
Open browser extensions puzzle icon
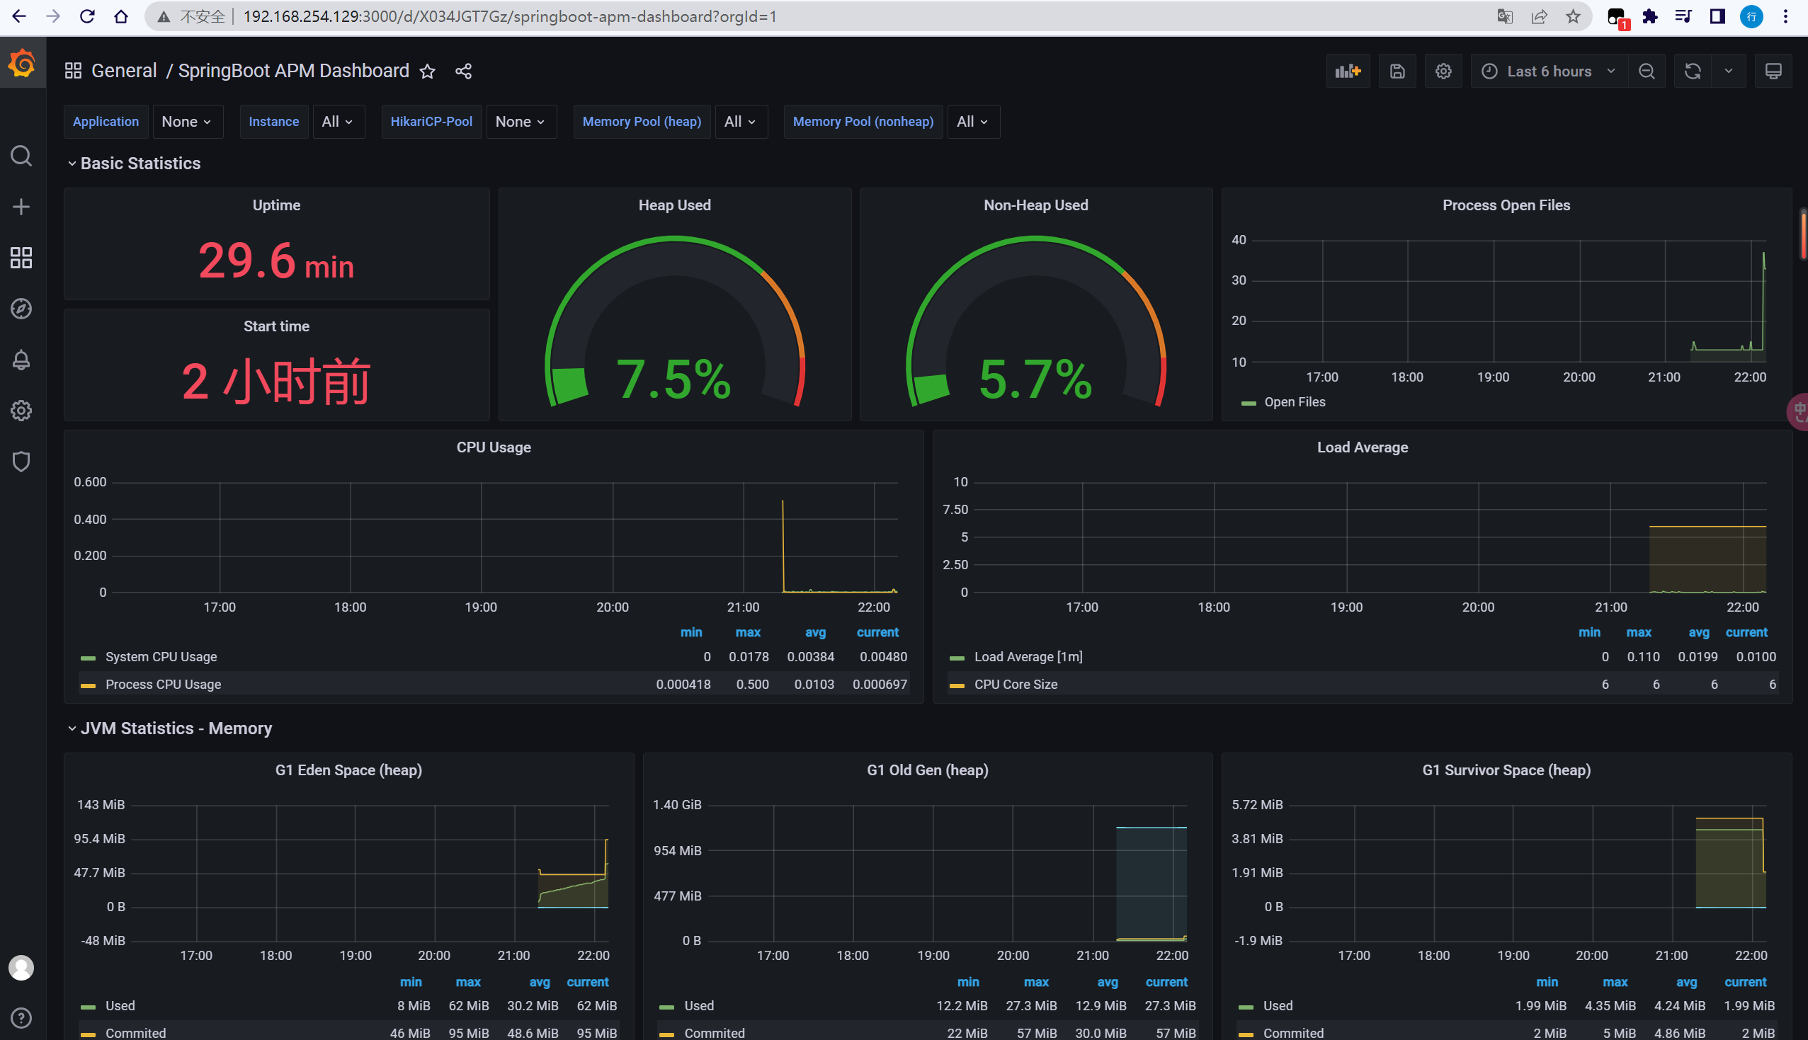pos(1650,16)
